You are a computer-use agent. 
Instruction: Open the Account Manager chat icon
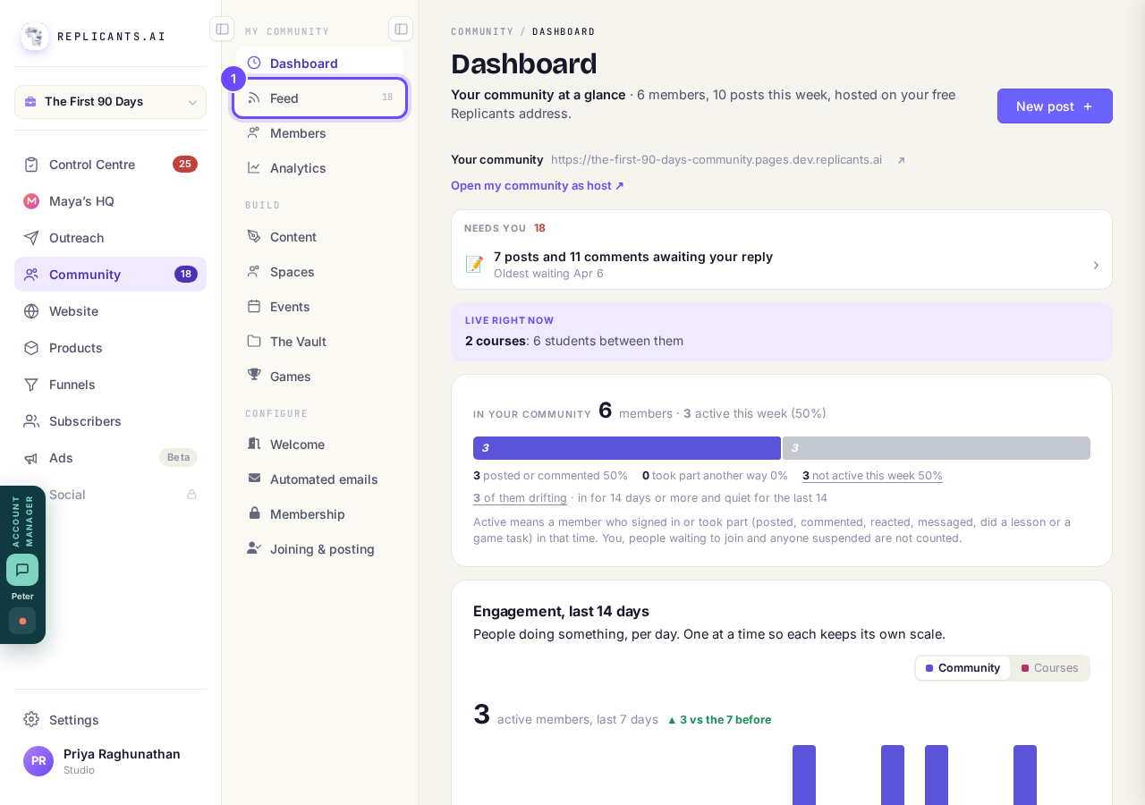tap(22, 570)
